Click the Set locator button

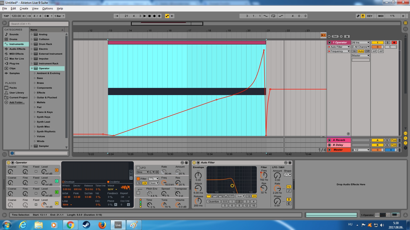(x=335, y=37)
